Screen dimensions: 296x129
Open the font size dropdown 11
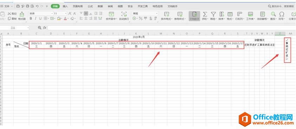[66, 14]
